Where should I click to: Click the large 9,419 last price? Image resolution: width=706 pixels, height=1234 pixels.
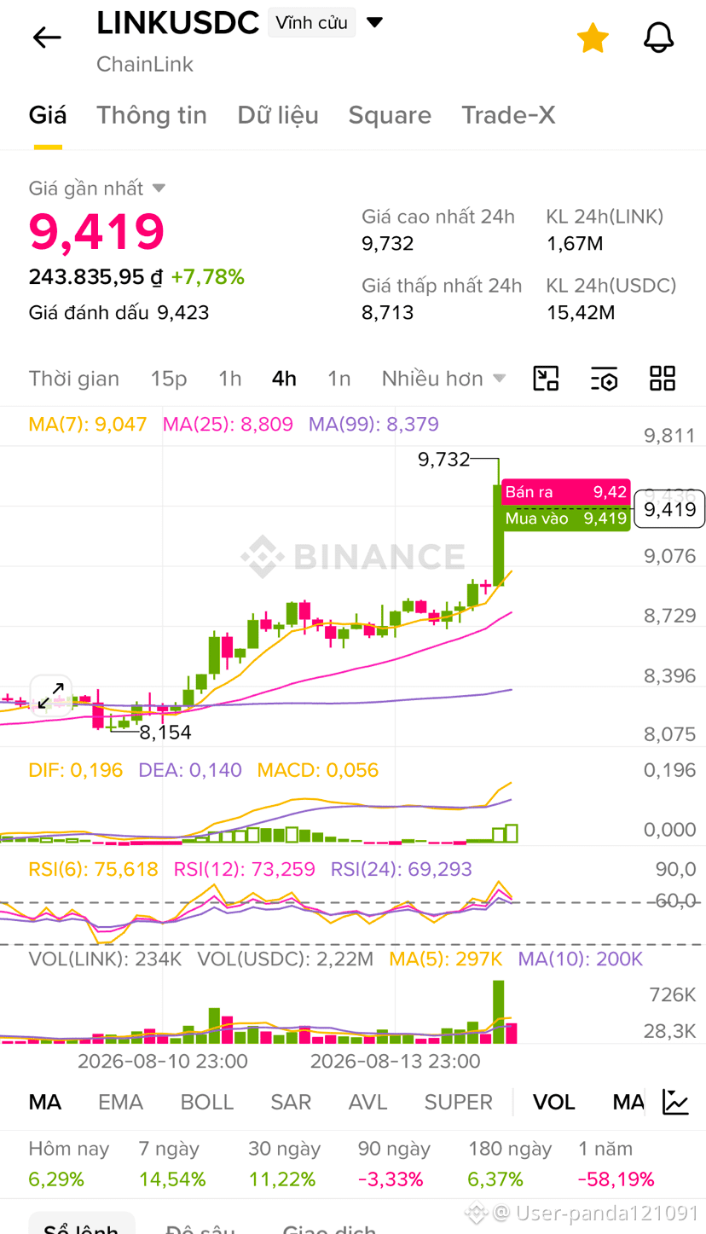tap(96, 231)
